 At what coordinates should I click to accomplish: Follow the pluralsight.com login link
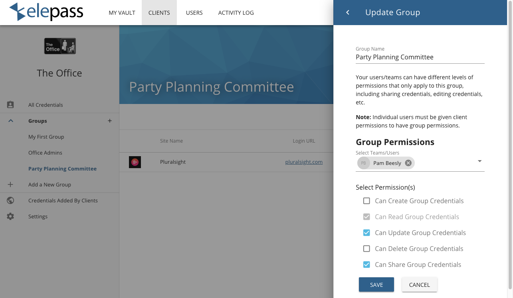304,162
